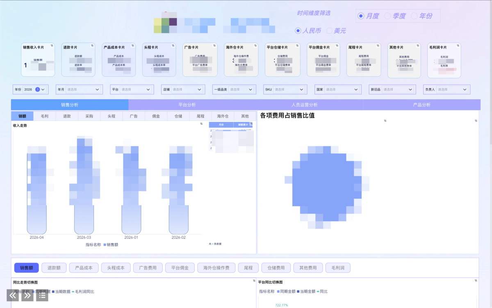
Task: Open the SKU filter dropdown
Action: pos(285,89)
